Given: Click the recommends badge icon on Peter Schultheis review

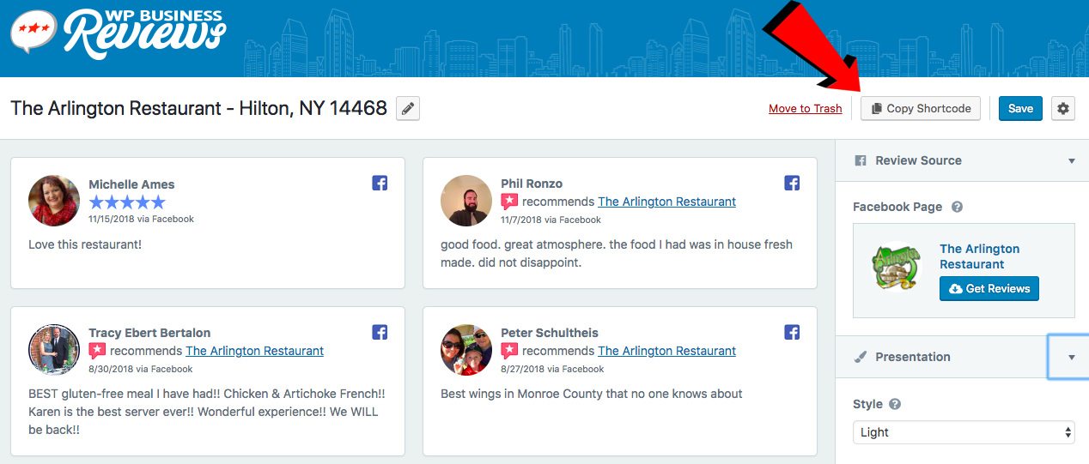Looking at the screenshot, I should click(509, 351).
